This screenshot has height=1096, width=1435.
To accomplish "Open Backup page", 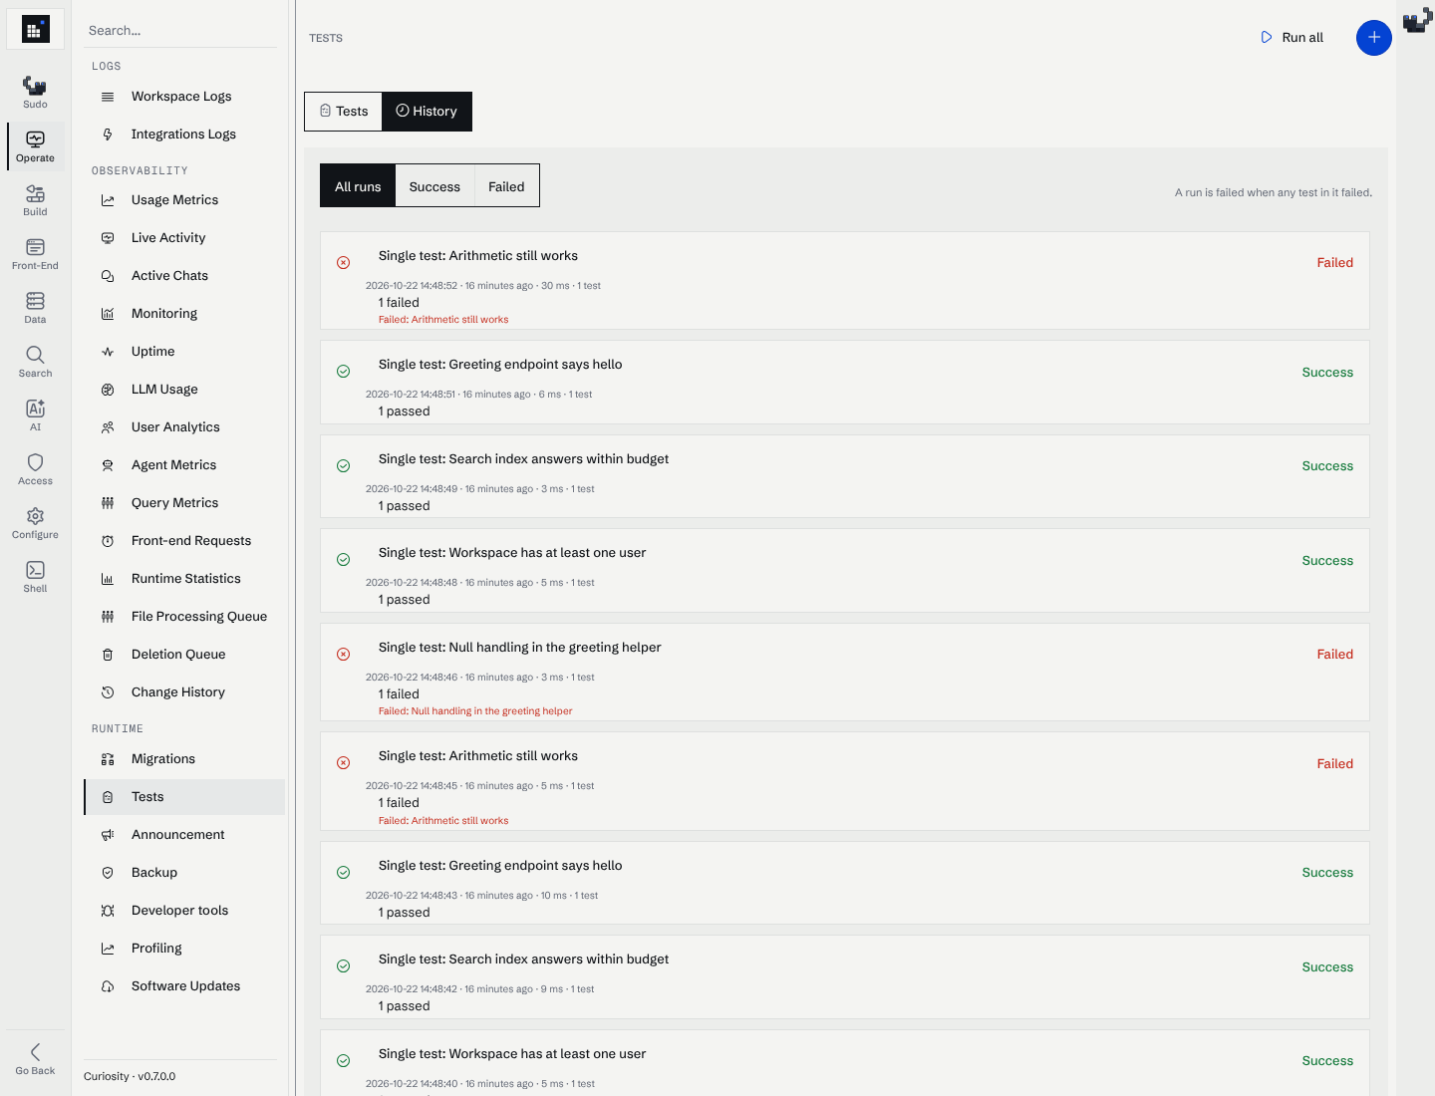I will coord(184,873).
